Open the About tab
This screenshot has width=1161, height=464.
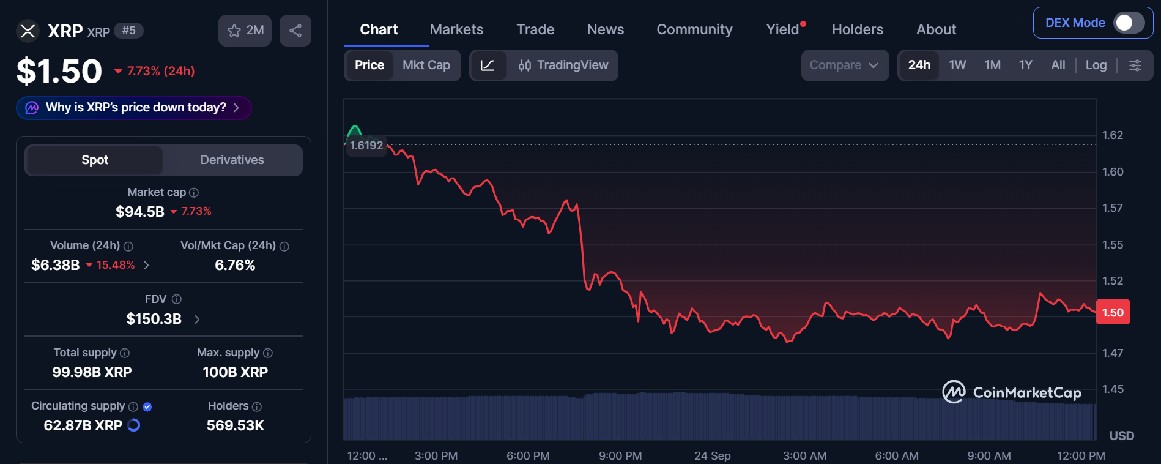(x=936, y=29)
